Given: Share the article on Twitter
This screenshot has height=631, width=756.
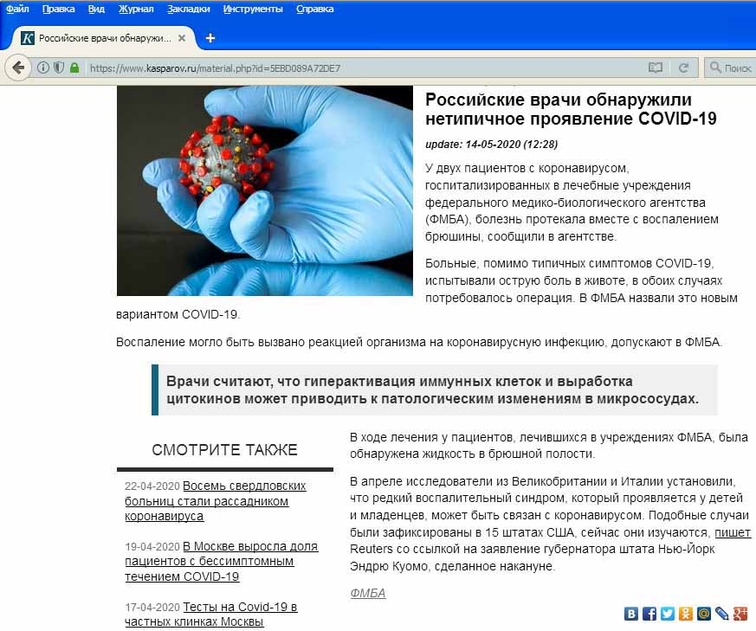Looking at the screenshot, I should pyautogui.click(x=668, y=614).
